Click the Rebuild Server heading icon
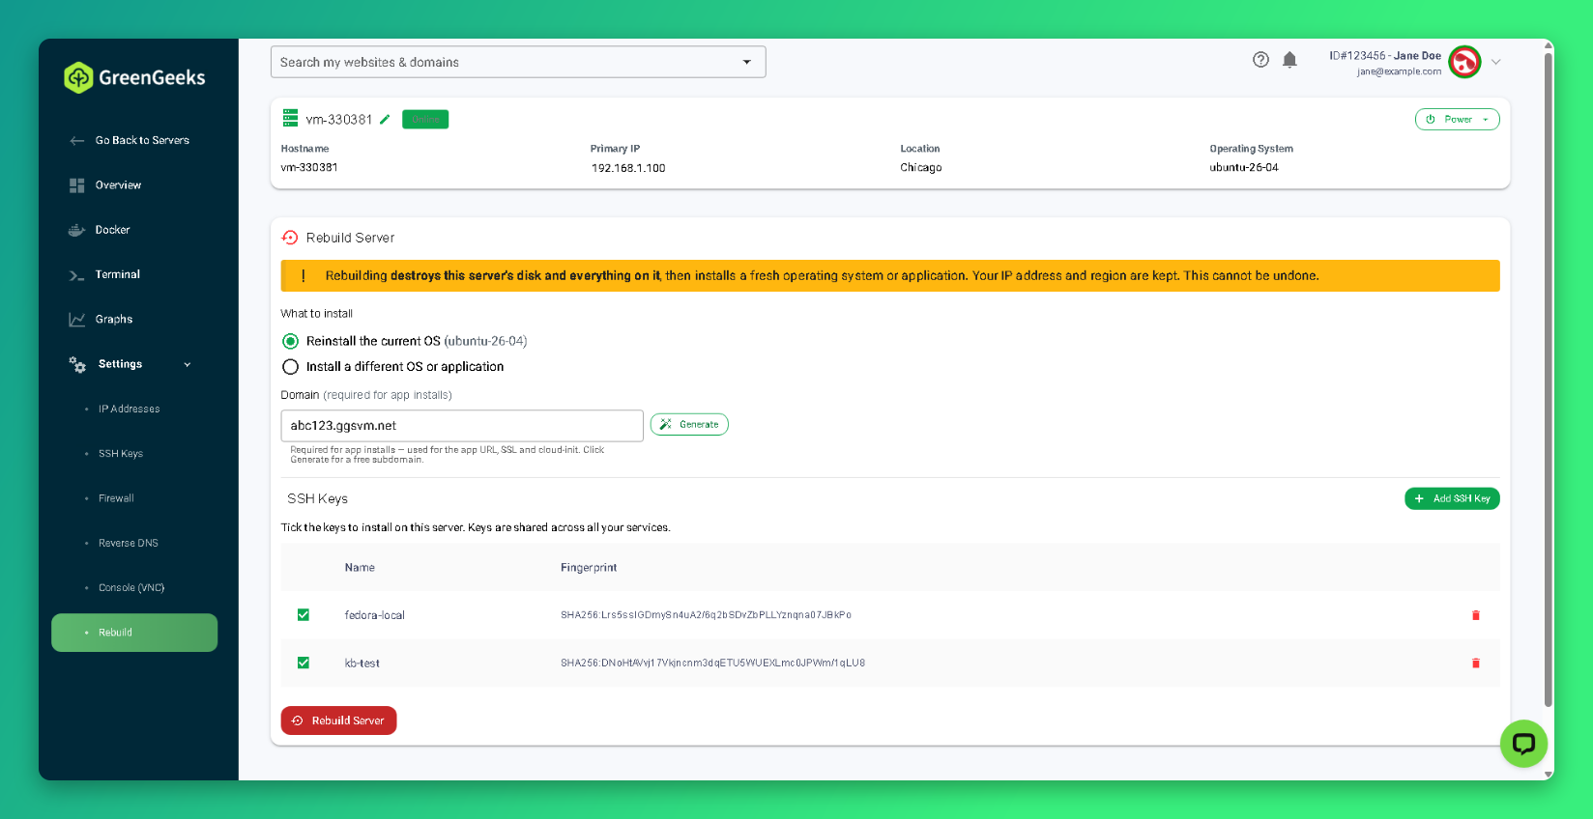 290,238
